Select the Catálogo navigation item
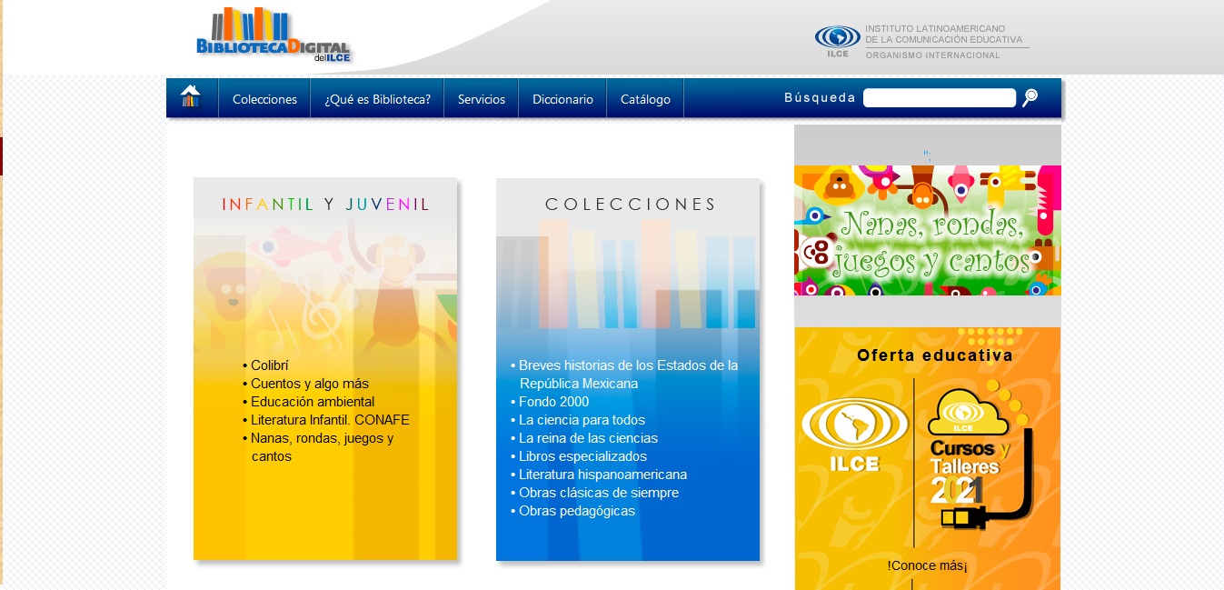Image resolution: width=1224 pixels, height=590 pixels. click(644, 98)
